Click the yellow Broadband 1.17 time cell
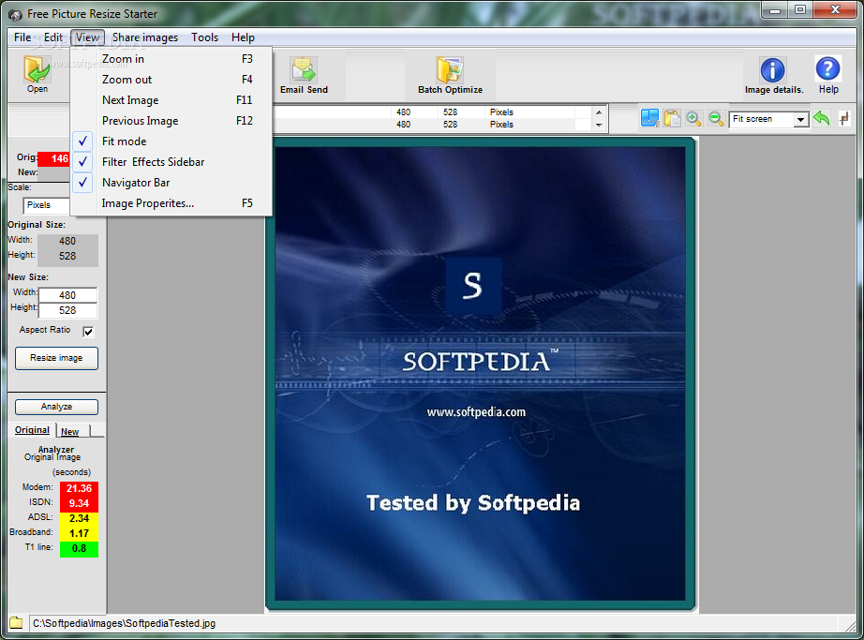The height and width of the screenshot is (640, 864). click(x=79, y=533)
